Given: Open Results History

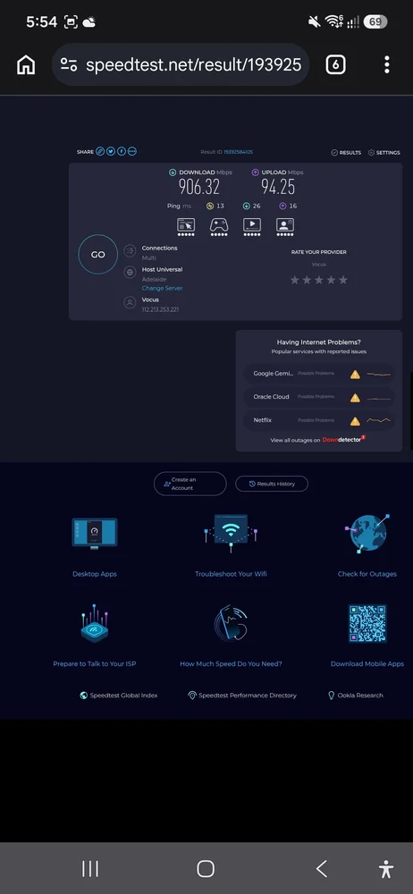Looking at the screenshot, I should (x=272, y=484).
